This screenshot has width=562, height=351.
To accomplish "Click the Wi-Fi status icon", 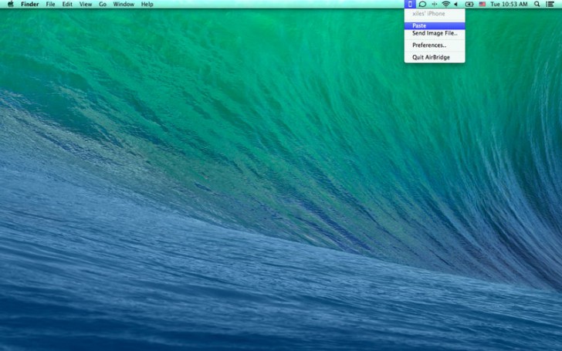I will (446, 5).
